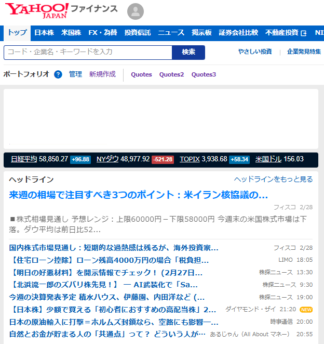Click the Yahoo! Japan Finance logo
Viewport: 324px width, 344px height.
(x=61, y=10)
